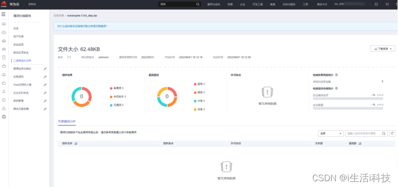Open the 下载报告 dropdown button

pyautogui.click(x=383, y=49)
